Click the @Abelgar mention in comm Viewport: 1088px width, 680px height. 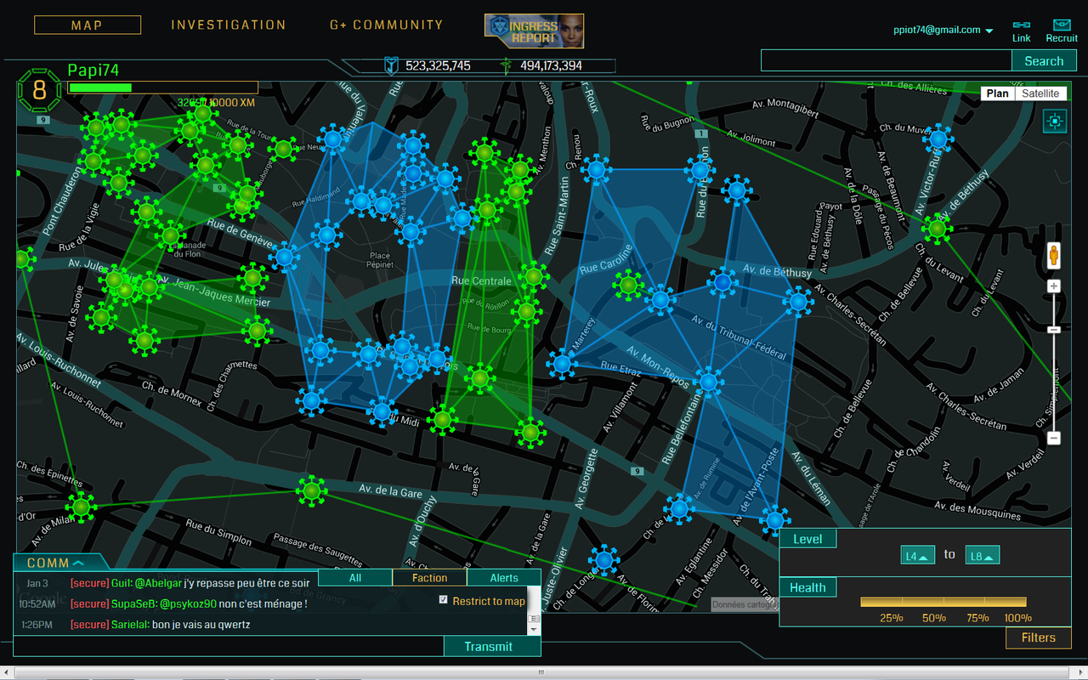coord(157,583)
